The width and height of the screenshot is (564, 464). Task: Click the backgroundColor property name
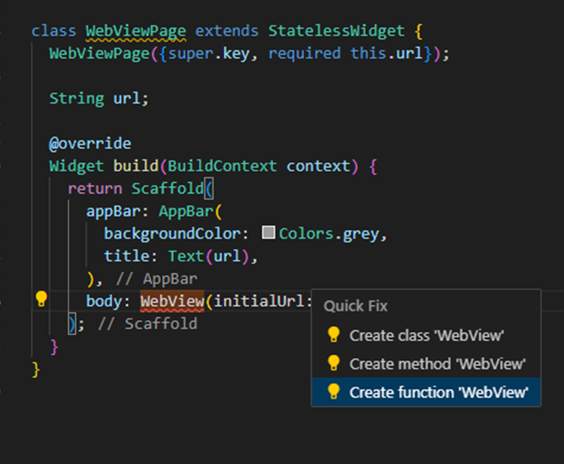tap(172, 234)
